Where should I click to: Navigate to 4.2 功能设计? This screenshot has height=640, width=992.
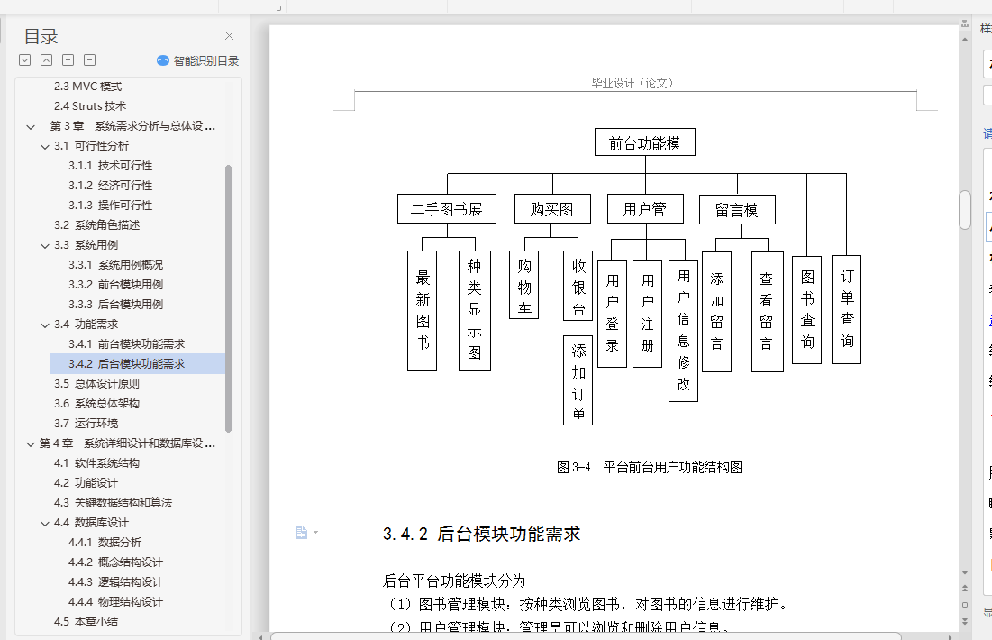tap(86, 482)
